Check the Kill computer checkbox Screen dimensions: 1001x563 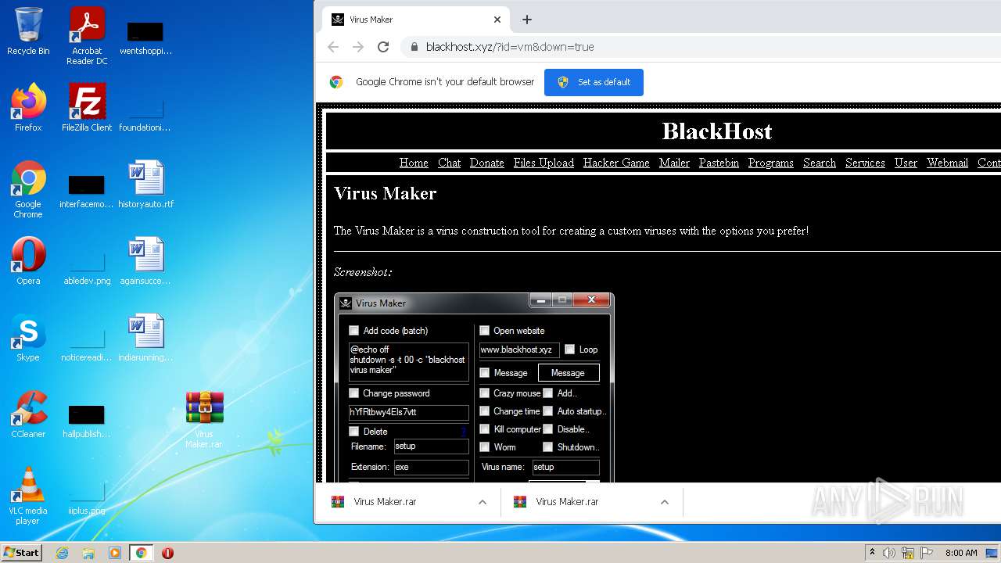point(485,429)
